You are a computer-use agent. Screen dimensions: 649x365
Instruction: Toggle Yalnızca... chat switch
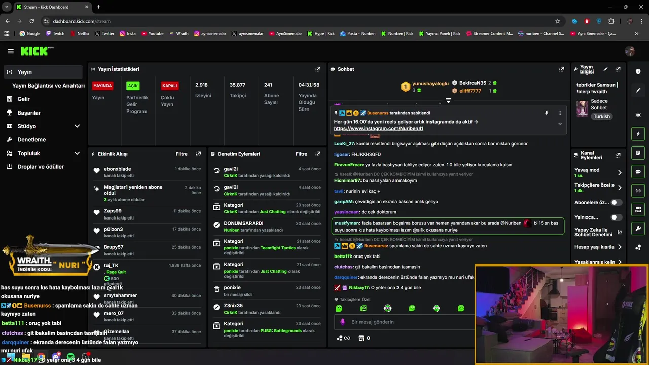[x=616, y=217]
